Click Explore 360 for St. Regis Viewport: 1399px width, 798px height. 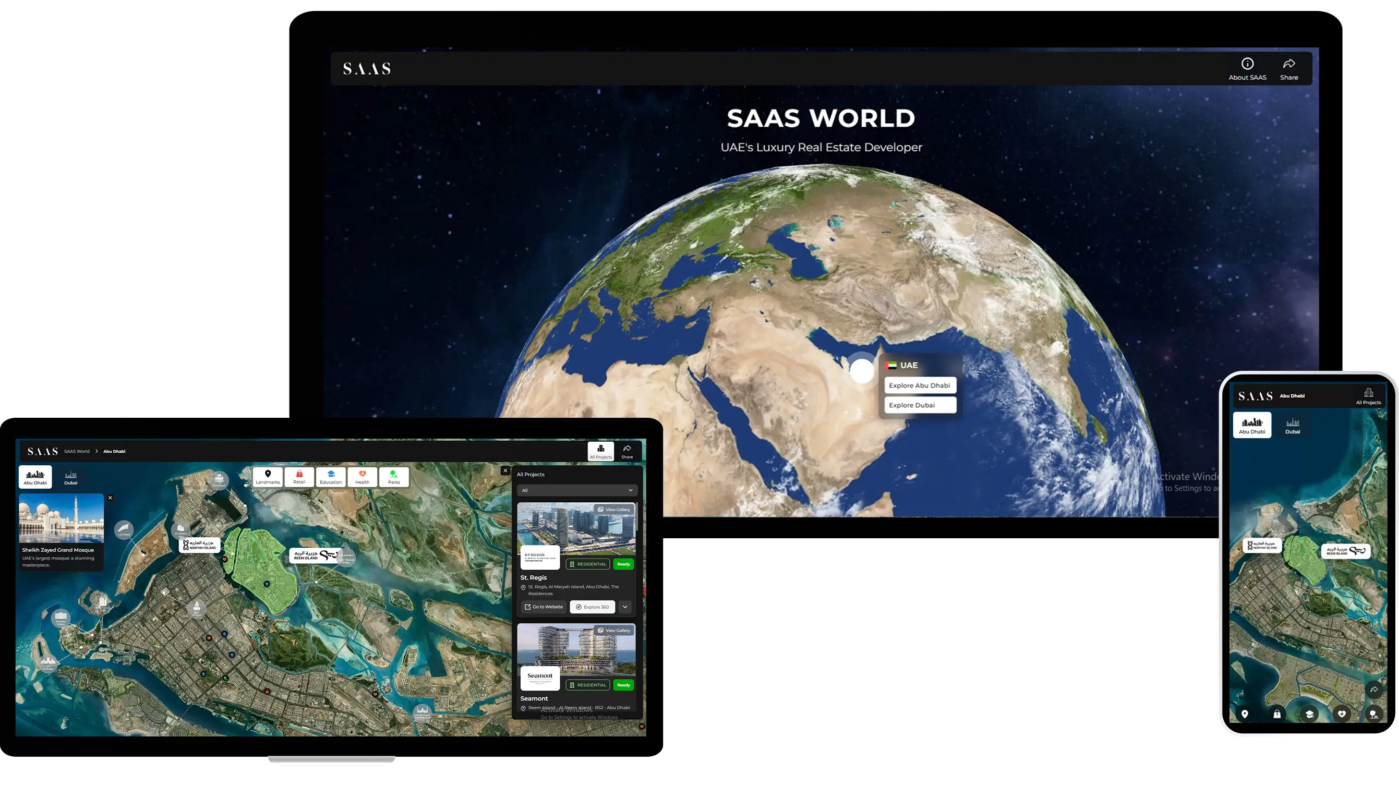(x=593, y=607)
